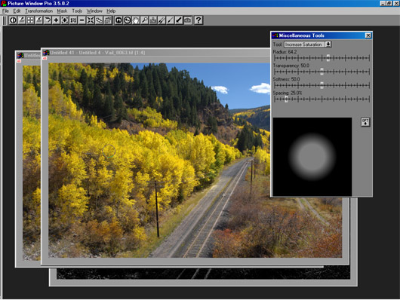The image size is (400, 300).
Task: Click the fit-to-window arrows toolbar icon
Action: pos(91,20)
